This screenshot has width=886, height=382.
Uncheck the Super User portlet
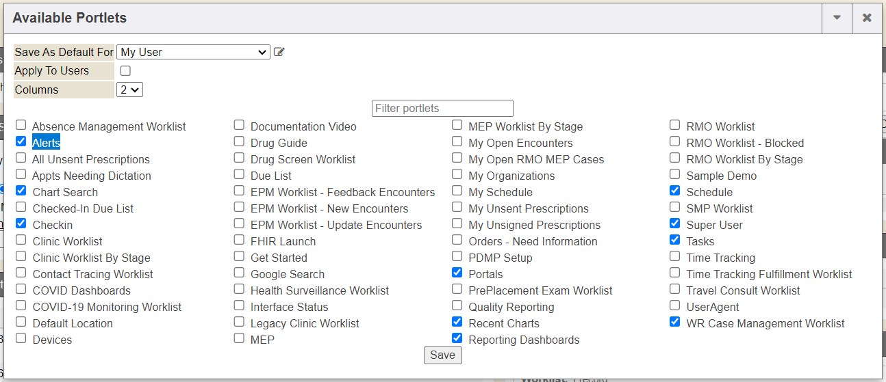(675, 223)
